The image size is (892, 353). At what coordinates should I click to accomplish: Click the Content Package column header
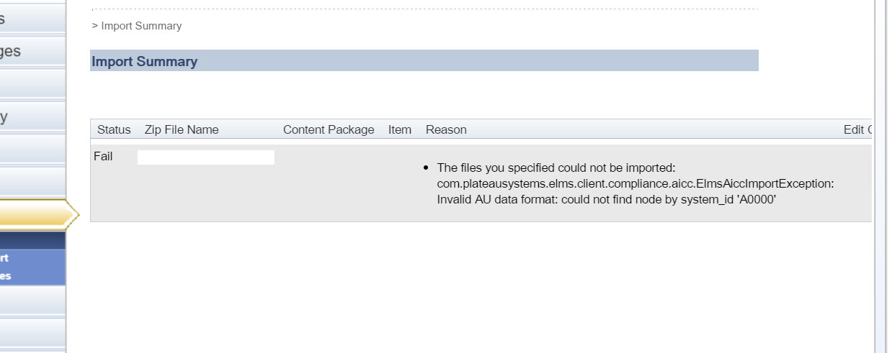pyautogui.click(x=329, y=130)
